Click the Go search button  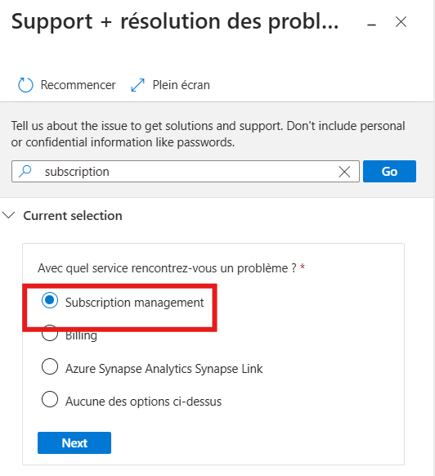tap(389, 172)
